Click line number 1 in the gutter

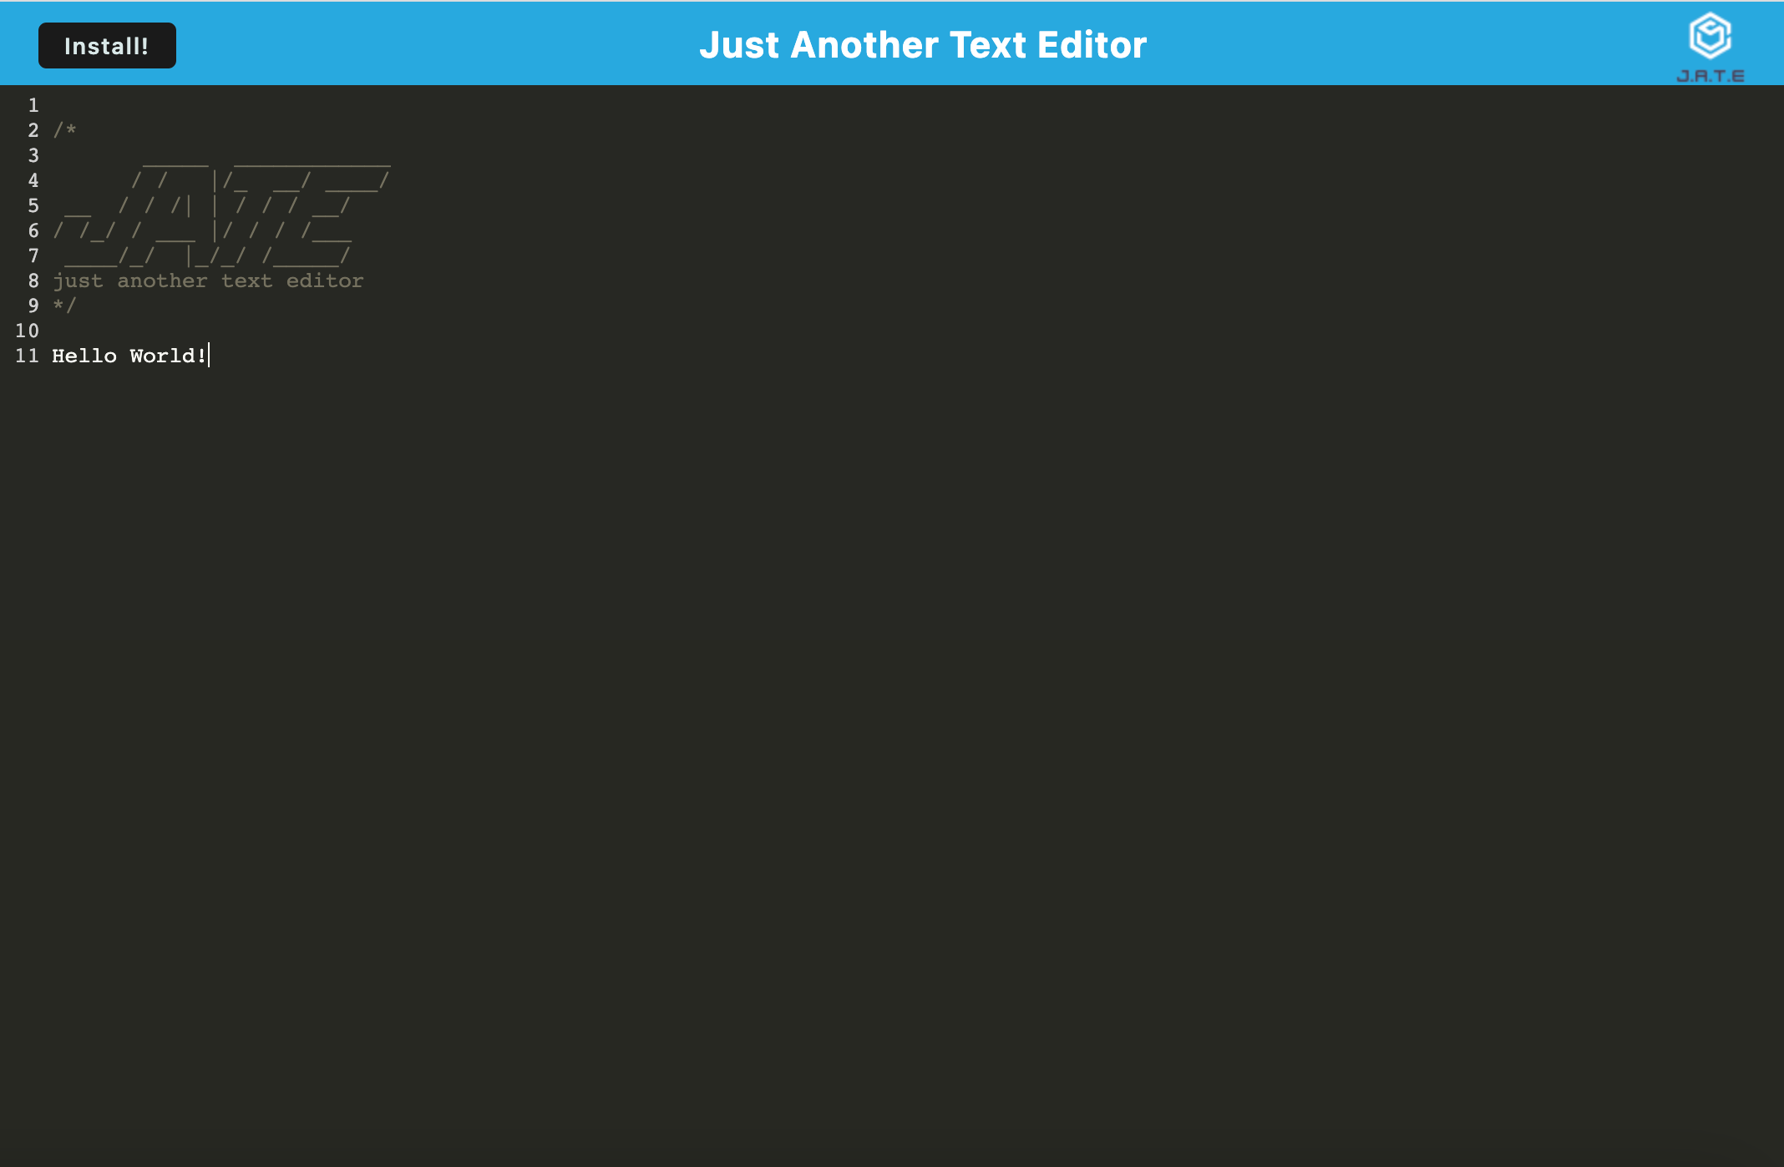click(33, 105)
